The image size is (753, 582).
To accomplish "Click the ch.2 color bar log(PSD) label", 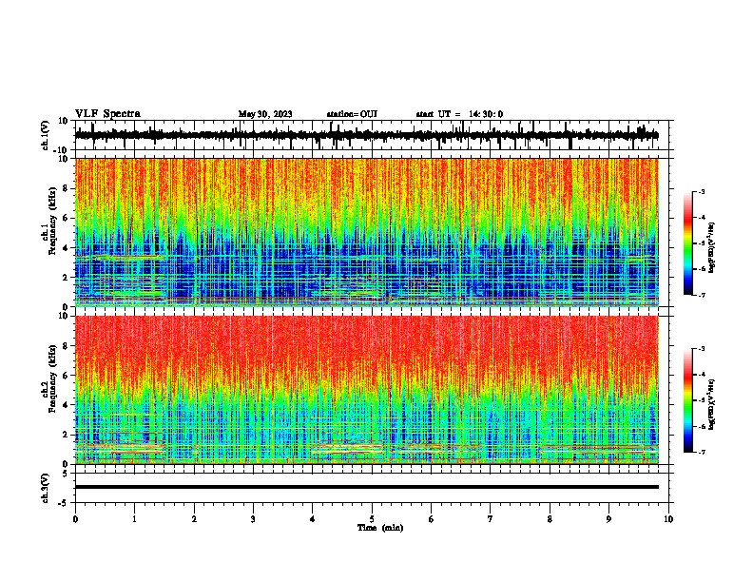I will 711,404.
